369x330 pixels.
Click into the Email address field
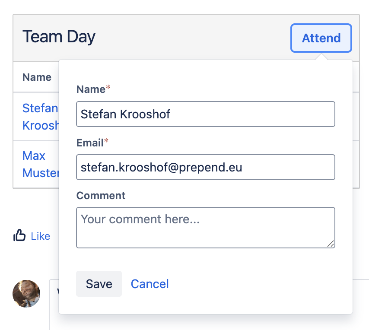click(205, 167)
